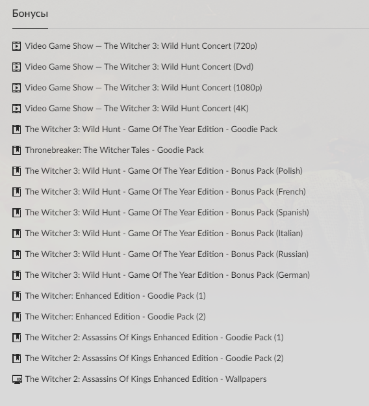This screenshot has height=406, width=369.
Task: Open Witcher Enhanced Edition Goodie Pack (2)
Action: (116, 316)
